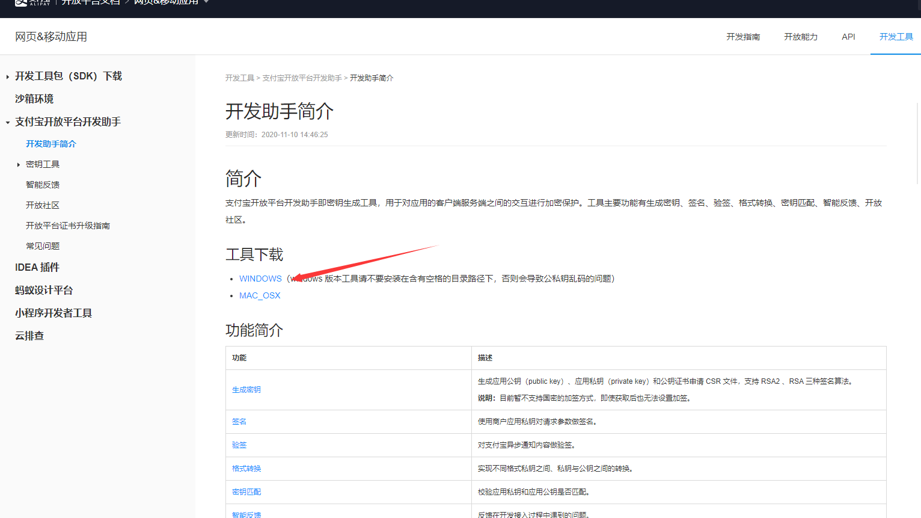Open 开放平台证书升级指南 sidebar item
This screenshot has height=518, width=921.
[x=68, y=226]
